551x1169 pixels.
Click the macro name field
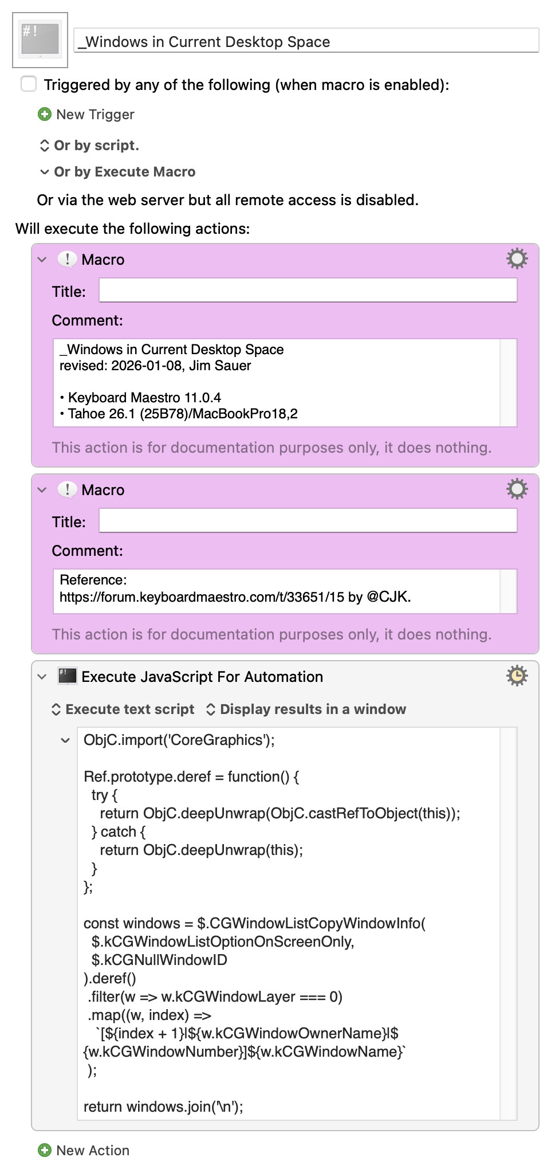(x=306, y=41)
